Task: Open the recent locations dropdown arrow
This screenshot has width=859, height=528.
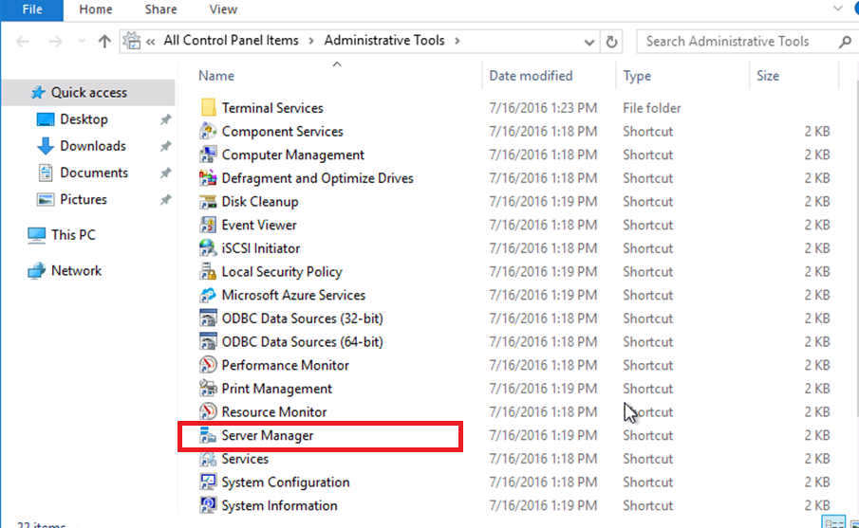Action: (x=82, y=42)
